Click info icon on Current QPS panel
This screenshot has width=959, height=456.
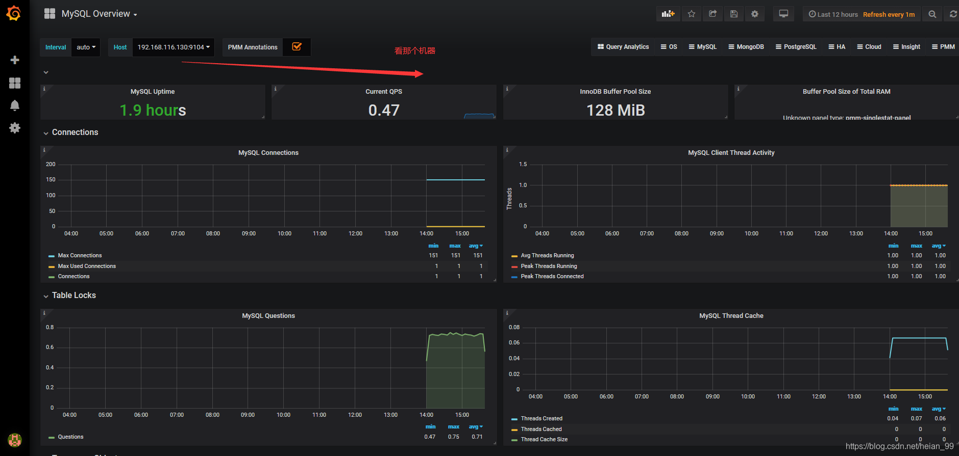pyautogui.click(x=276, y=89)
